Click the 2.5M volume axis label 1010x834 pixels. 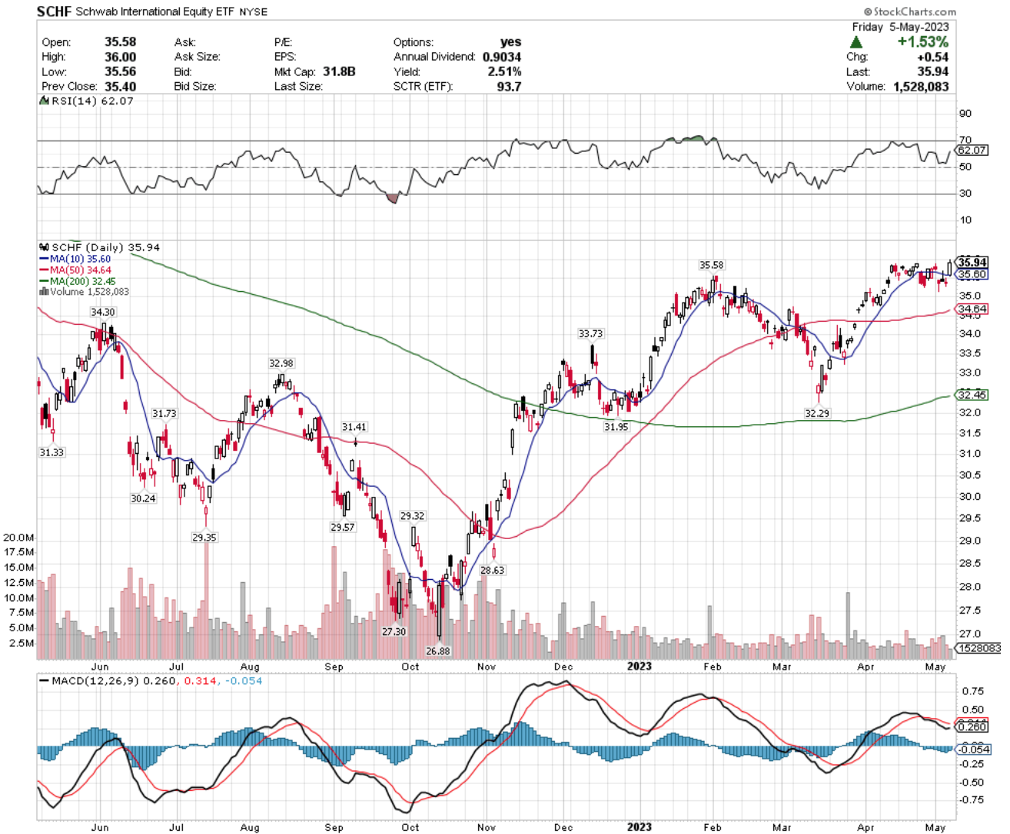point(22,644)
